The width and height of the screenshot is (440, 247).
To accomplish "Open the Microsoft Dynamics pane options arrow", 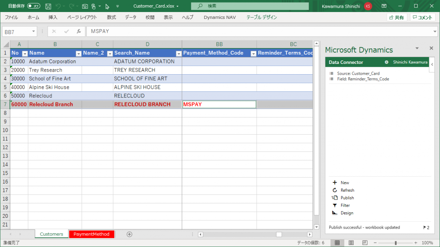I will point(417,48).
